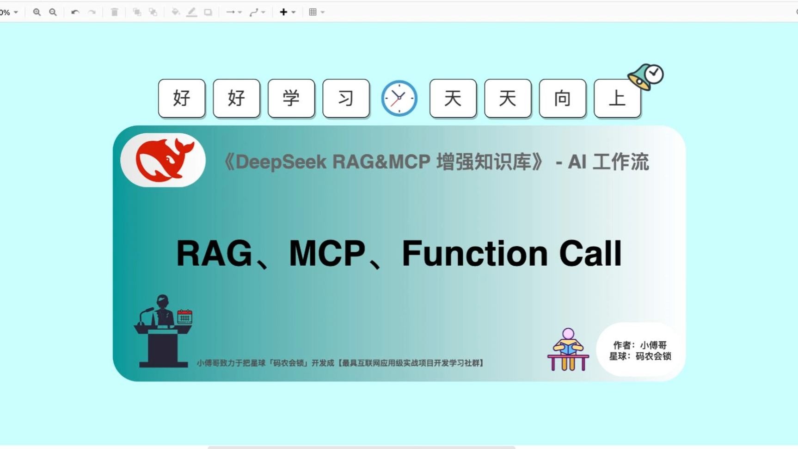
Task: Open the Table dropdown arrow
Action: click(323, 12)
